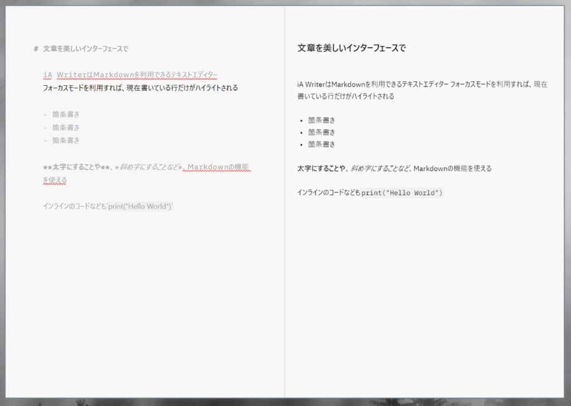Image resolution: width=571 pixels, height=406 pixels.
Task: Click the preview text 'インラインのコードなども'
Action: (328, 193)
